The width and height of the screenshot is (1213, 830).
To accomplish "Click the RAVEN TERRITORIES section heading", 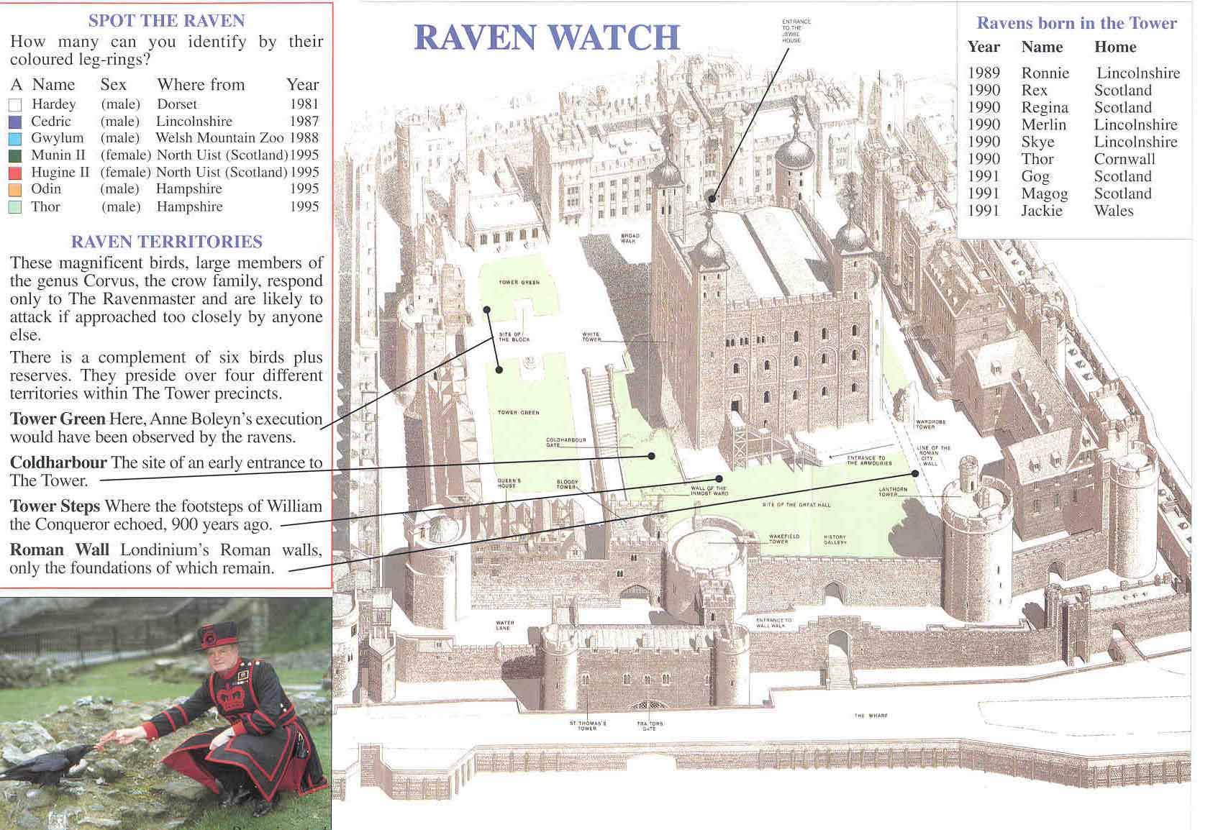I will tap(166, 242).
